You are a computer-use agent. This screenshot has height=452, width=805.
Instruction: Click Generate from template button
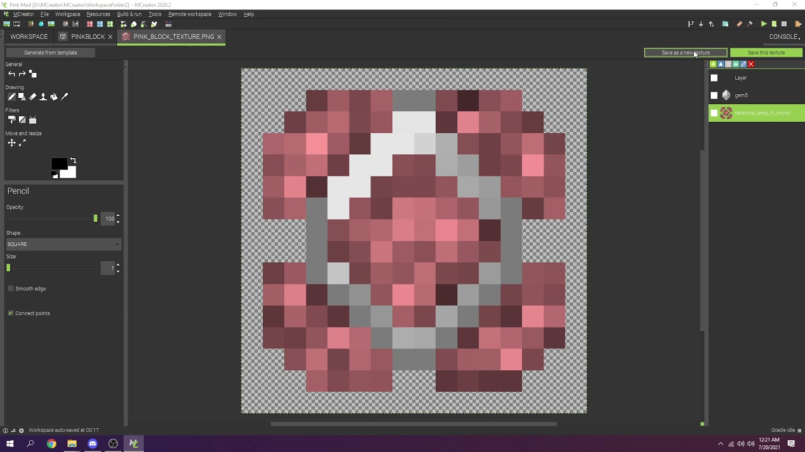pyautogui.click(x=50, y=53)
